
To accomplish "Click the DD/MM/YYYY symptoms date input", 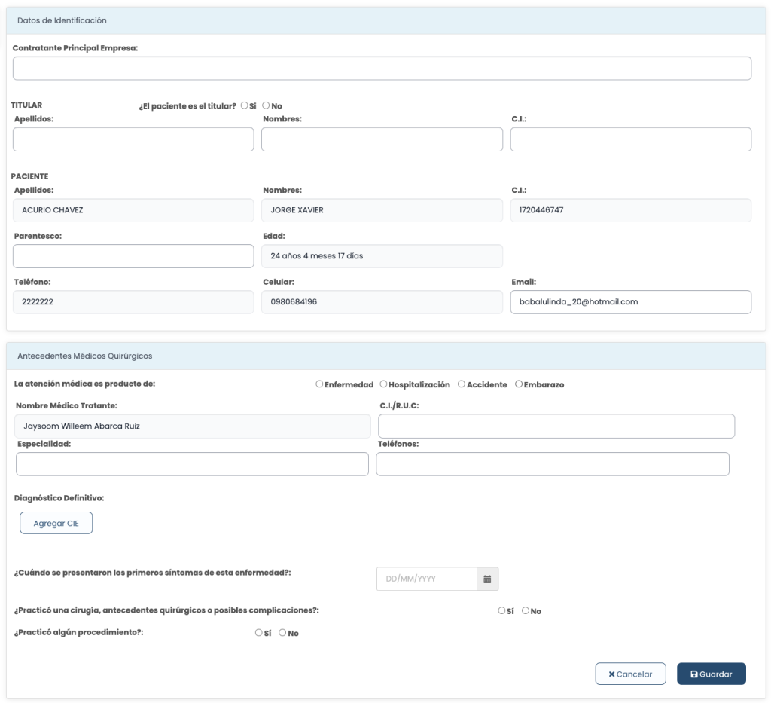I will tap(426, 579).
